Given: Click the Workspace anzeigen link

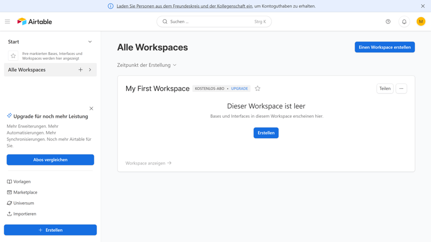Looking at the screenshot, I should click(x=148, y=163).
